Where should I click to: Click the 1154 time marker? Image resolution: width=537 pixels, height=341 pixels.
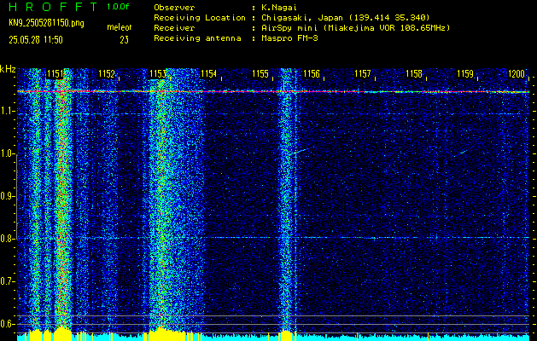pos(208,74)
